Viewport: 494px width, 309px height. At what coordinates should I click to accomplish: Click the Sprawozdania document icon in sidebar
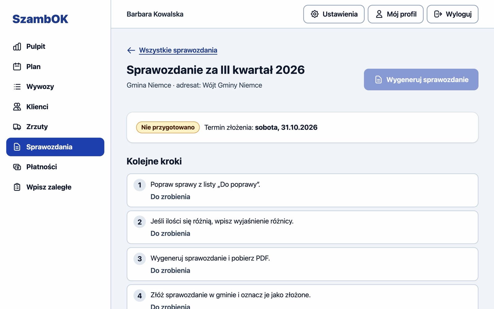point(17,147)
